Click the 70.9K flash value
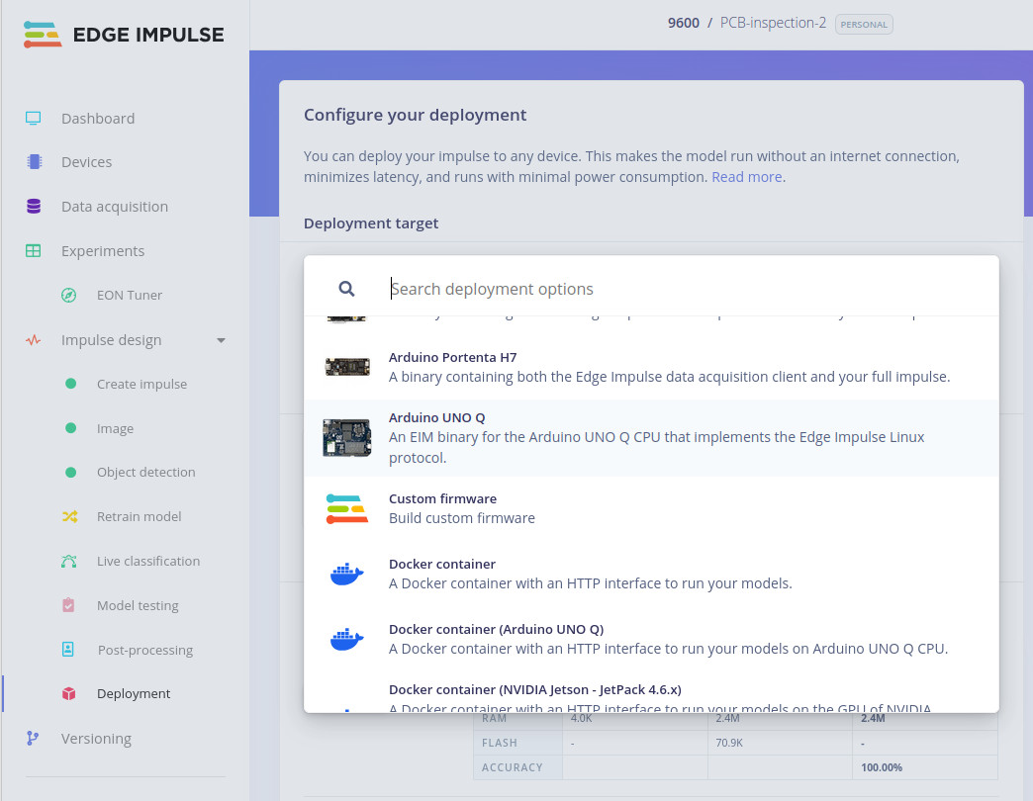The width and height of the screenshot is (1033, 801). [728, 743]
